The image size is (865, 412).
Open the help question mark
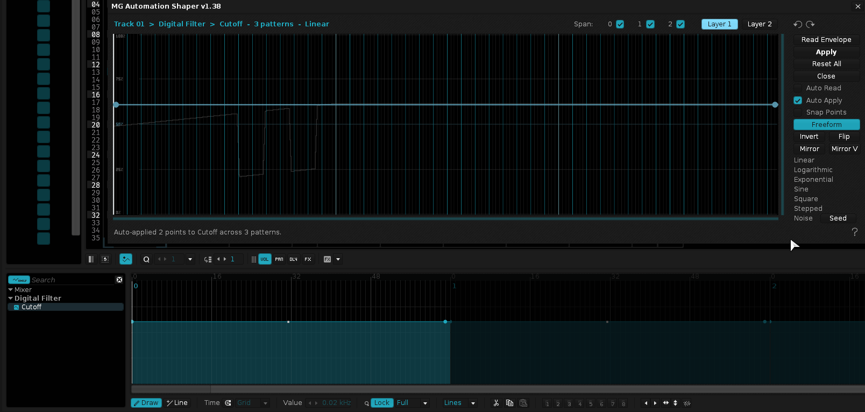coord(855,232)
